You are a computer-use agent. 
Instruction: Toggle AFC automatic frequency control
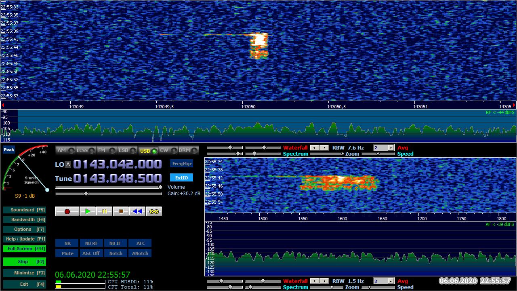[x=140, y=243]
